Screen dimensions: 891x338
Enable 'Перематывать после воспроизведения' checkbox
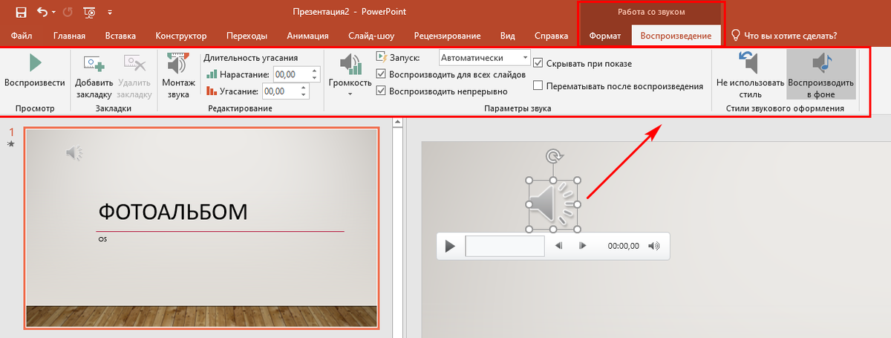[x=538, y=85]
